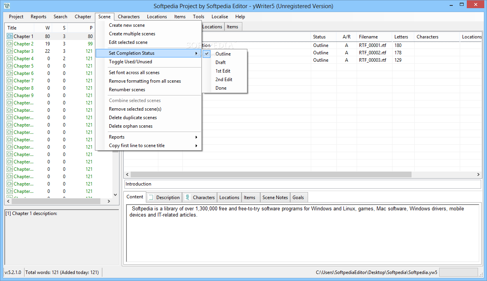Click the scene title field showing Introduction
The height and width of the screenshot is (281, 487).
click(303, 184)
